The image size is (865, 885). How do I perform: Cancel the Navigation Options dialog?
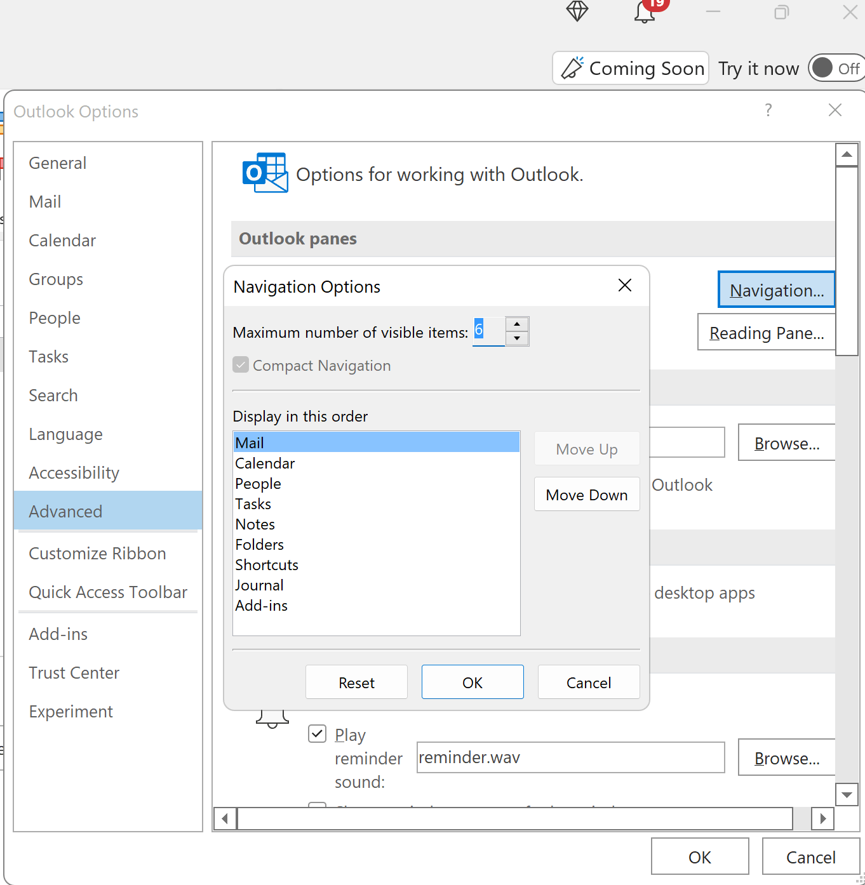tap(589, 682)
